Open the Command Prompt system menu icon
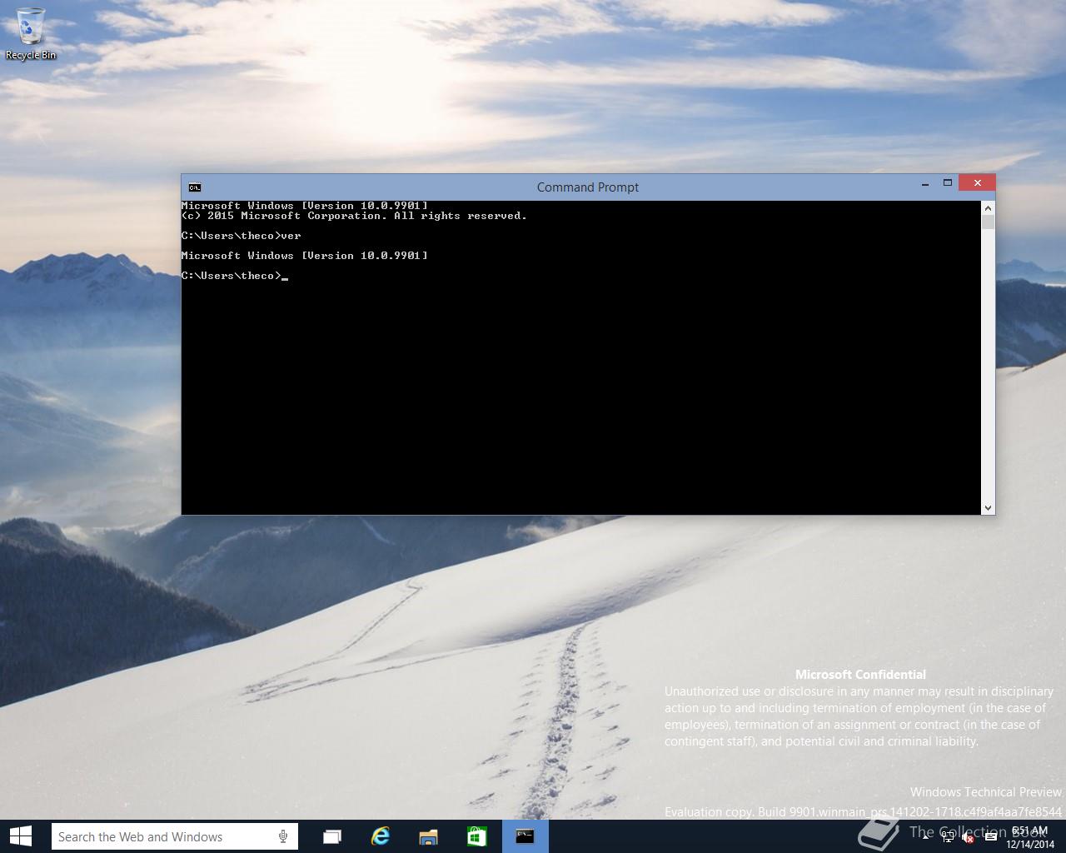The width and height of the screenshot is (1066, 853). 194,187
